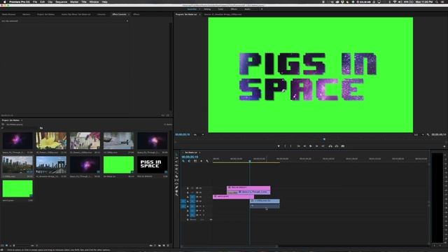
Task: Click Mark Out in Program monitor
Action: 291,146
